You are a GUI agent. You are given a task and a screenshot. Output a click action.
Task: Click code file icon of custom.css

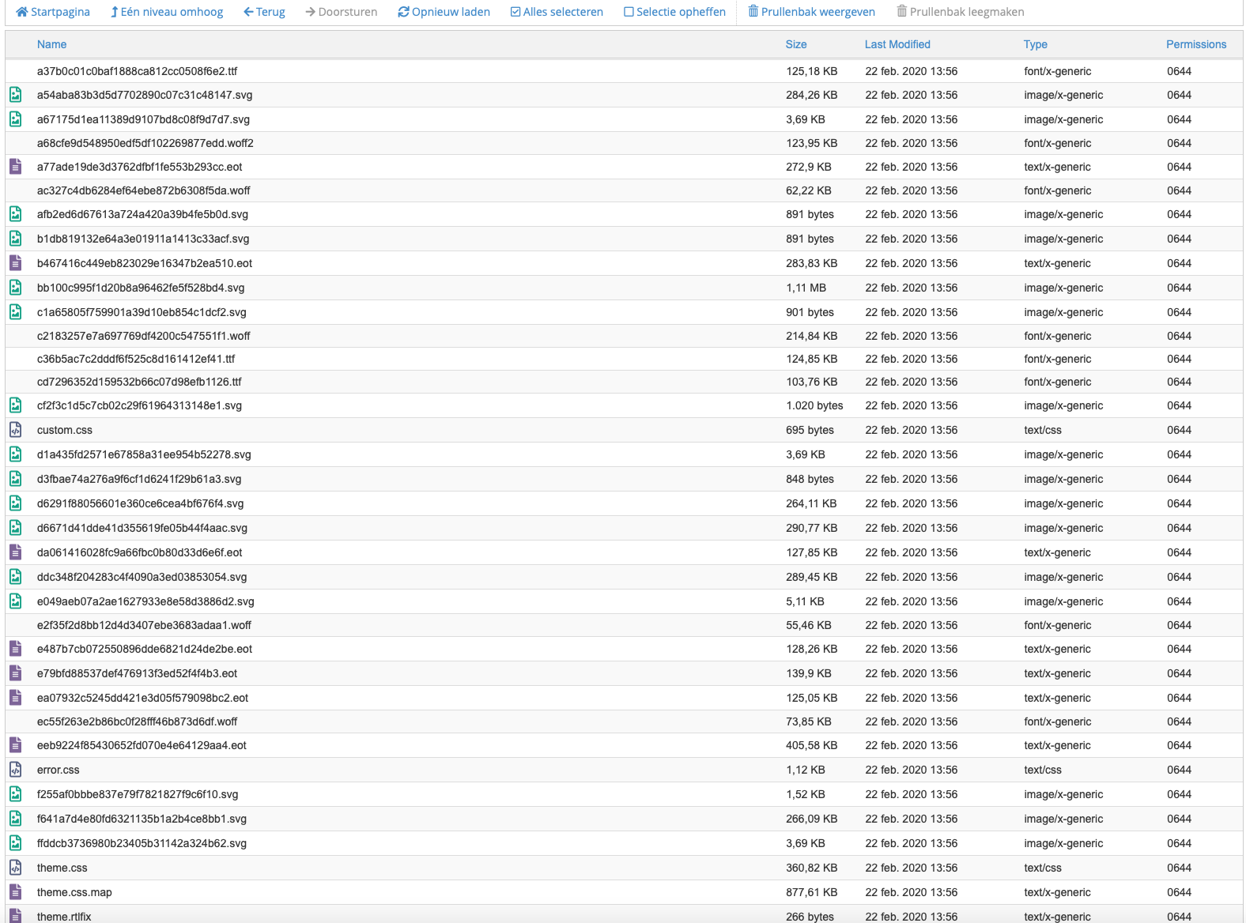tap(15, 430)
